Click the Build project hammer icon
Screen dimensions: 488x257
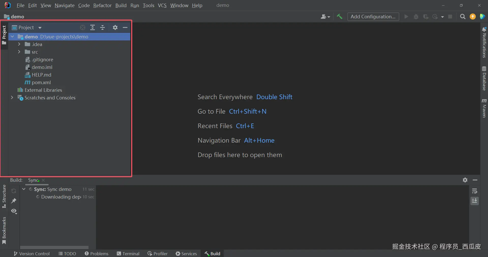(x=339, y=17)
